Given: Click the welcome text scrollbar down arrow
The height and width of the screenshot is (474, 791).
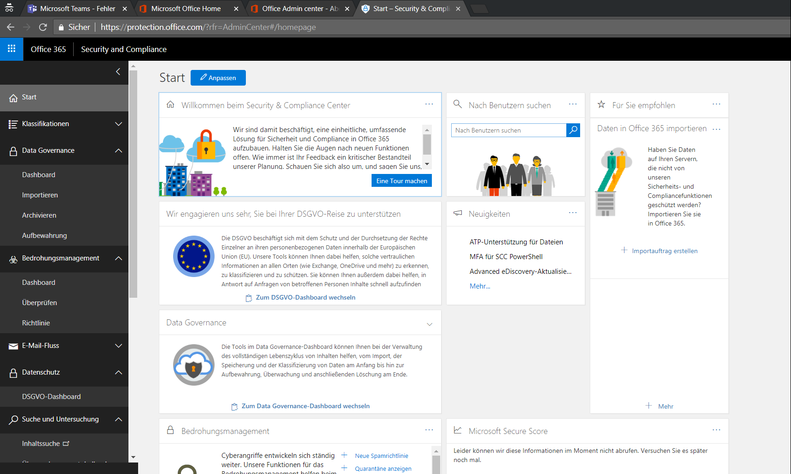Looking at the screenshot, I should tap(427, 164).
